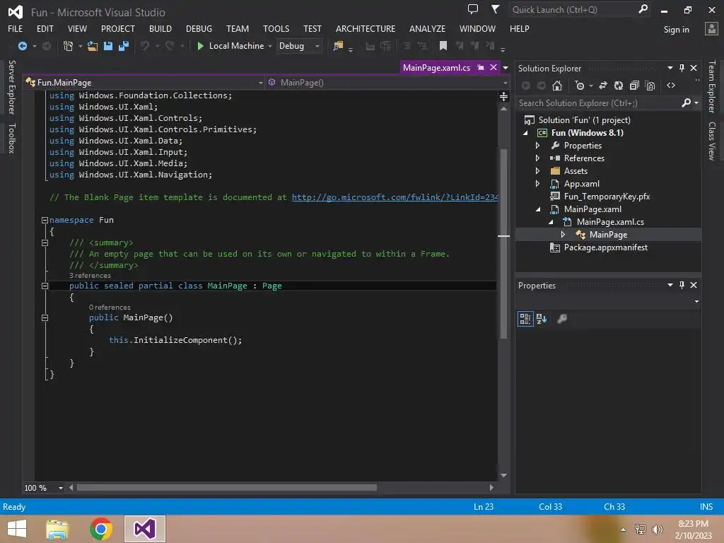The height and width of the screenshot is (543, 724).
Task: Start debugging with the green play icon
Action: (200, 46)
